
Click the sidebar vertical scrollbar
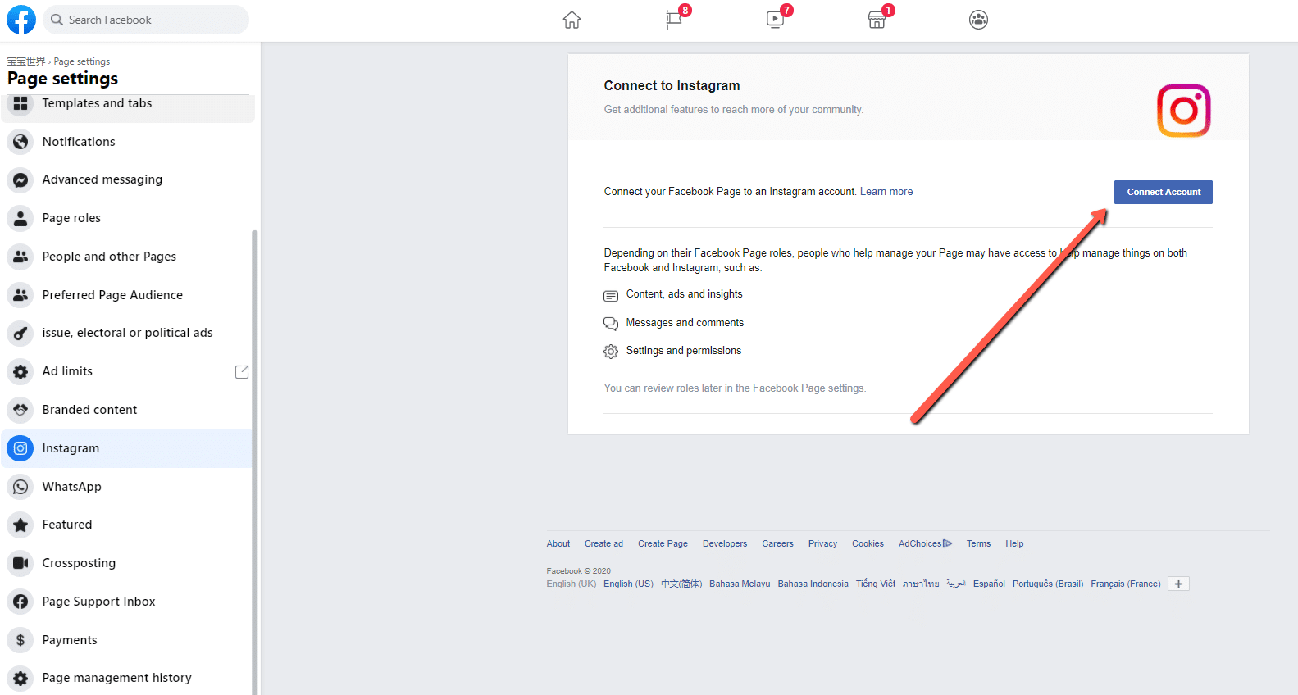click(x=254, y=459)
